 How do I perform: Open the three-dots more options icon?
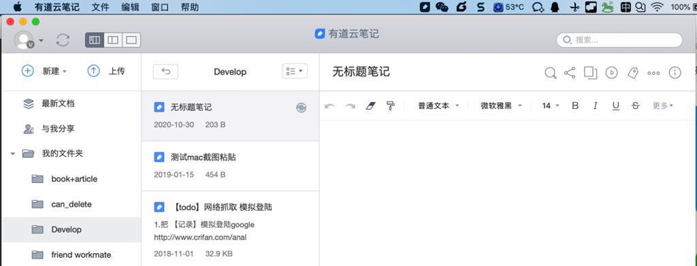tap(653, 73)
